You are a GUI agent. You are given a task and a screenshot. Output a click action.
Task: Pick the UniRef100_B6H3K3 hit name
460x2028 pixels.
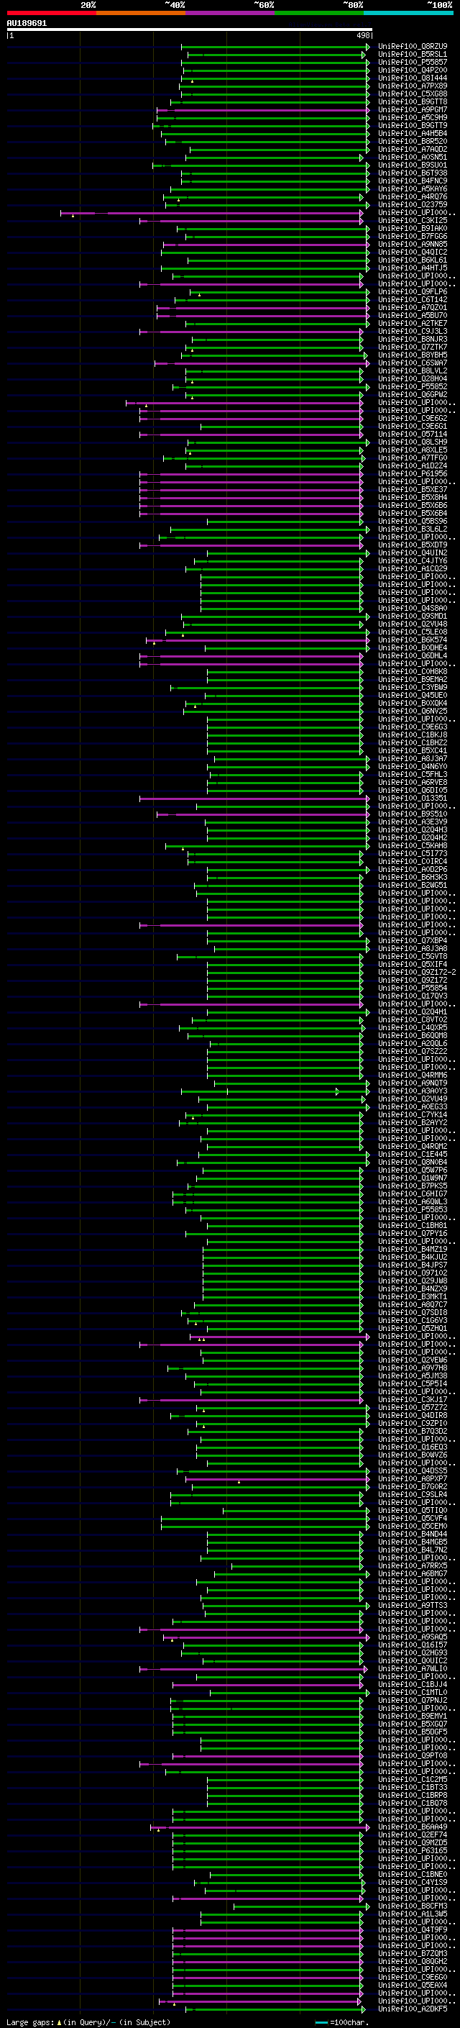pos(412,878)
